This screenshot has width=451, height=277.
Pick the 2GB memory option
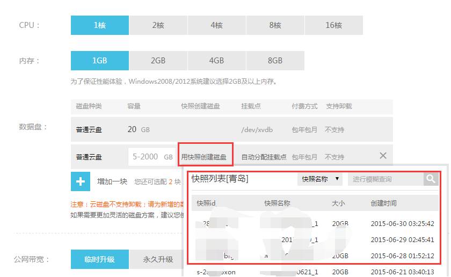(158, 61)
